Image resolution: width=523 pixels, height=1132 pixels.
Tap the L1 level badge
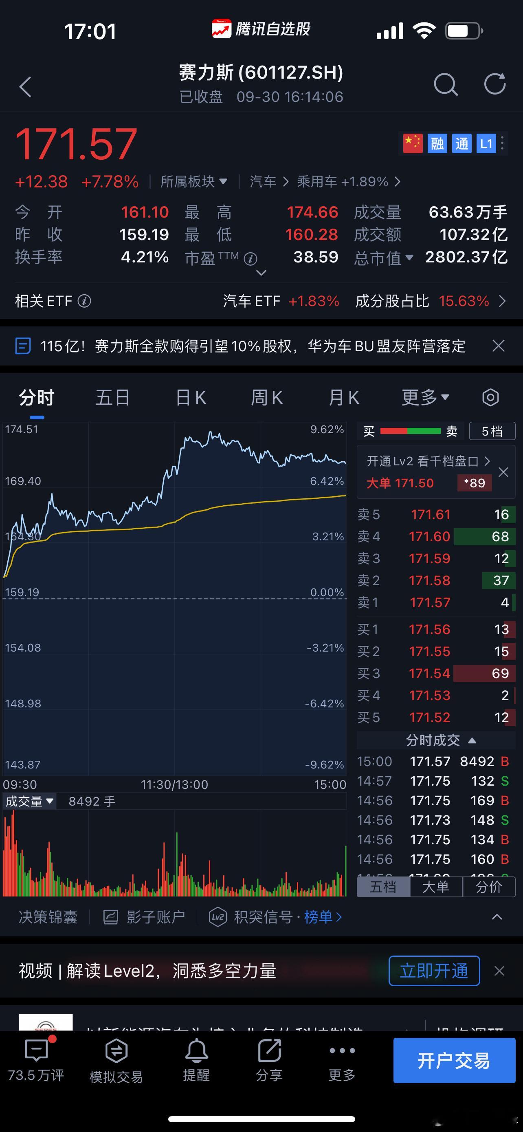point(487,143)
